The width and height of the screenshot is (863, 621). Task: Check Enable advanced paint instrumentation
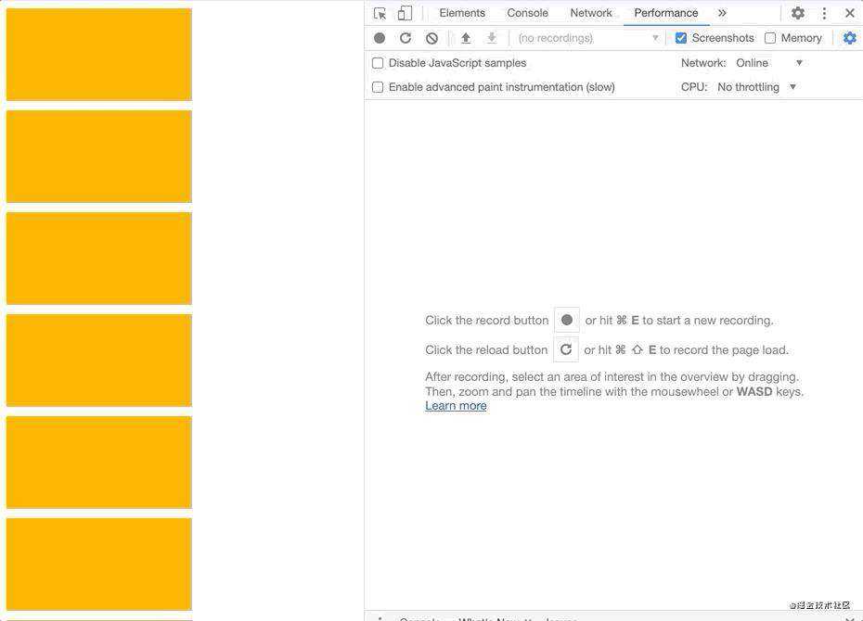378,87
